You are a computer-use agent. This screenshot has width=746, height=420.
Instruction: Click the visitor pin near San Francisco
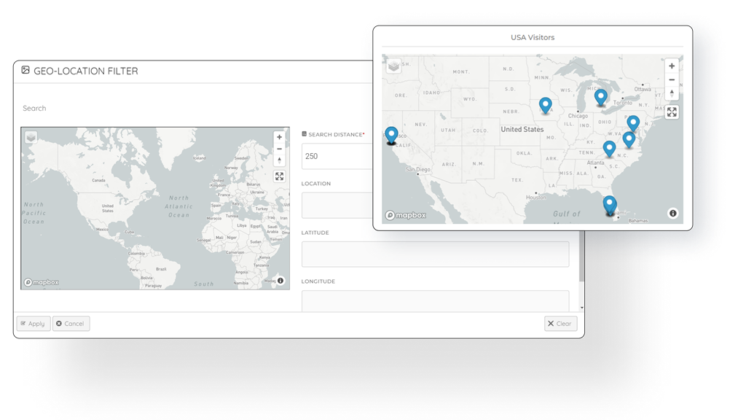pyautogui.click(x=392, y=135)
